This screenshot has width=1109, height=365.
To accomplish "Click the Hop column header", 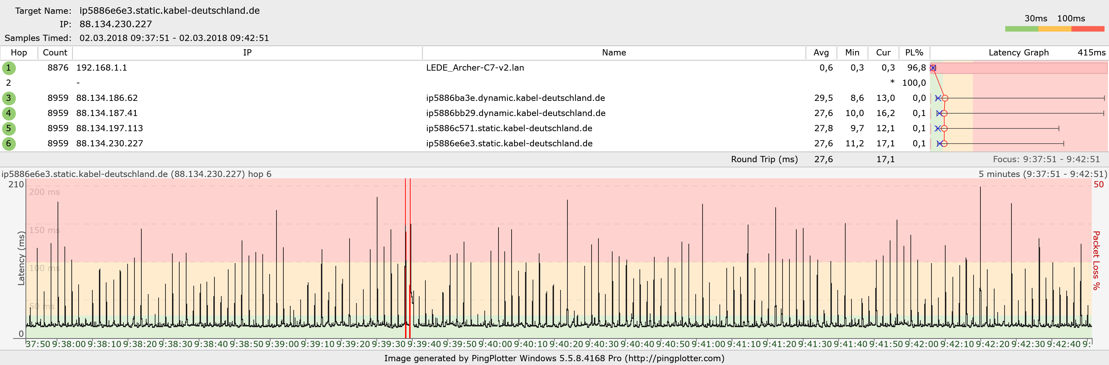I will 19,52.
